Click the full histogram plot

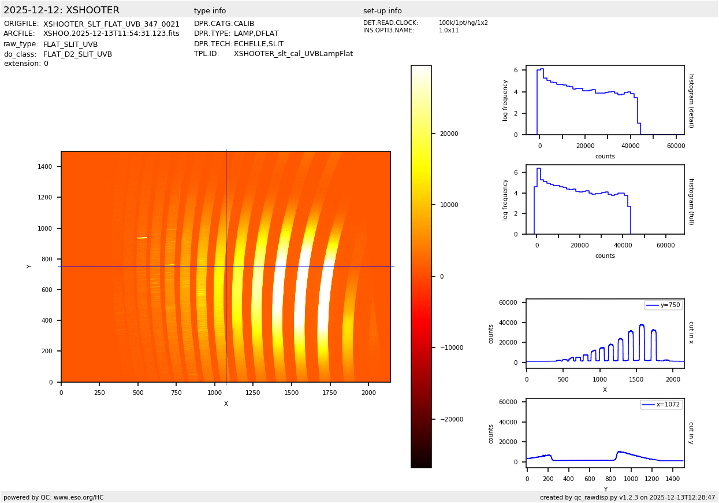[605, 199]
